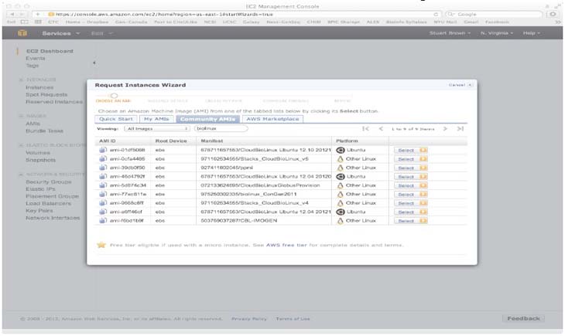565x336 pixels.
Task: Click the penguin icon in the biolinux_ConGen2011 row
Action: (340, 194)
